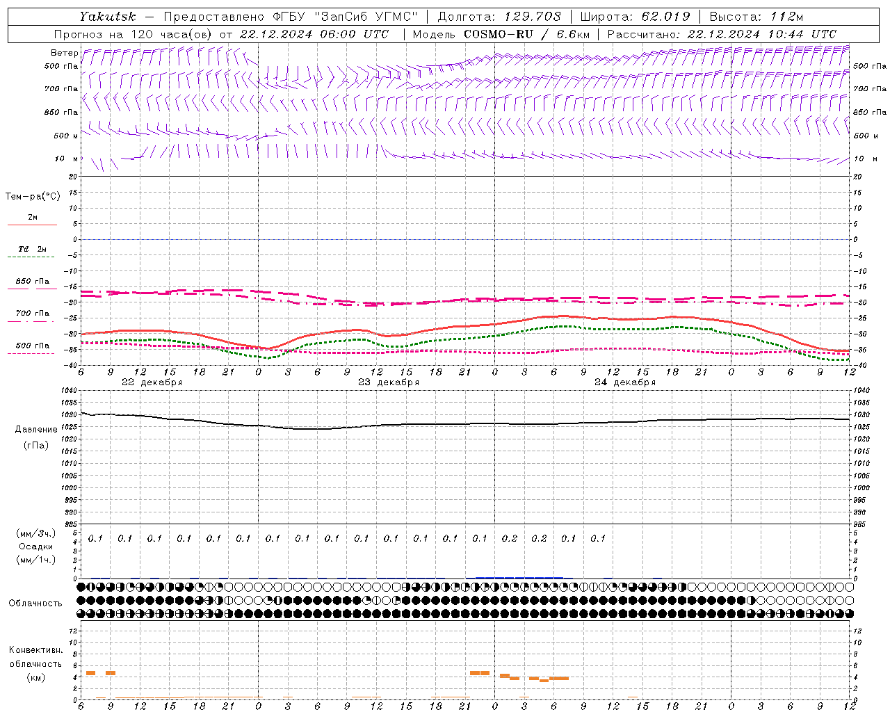Click the Тем-ра(°C) temperature panel label
Image resolution: width=890 pixels, height=712 pixels.
33,197
